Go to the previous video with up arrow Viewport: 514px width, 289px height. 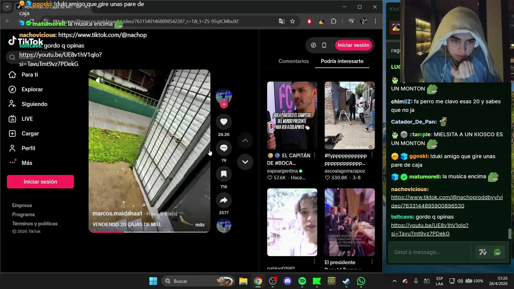pos(245,140)
